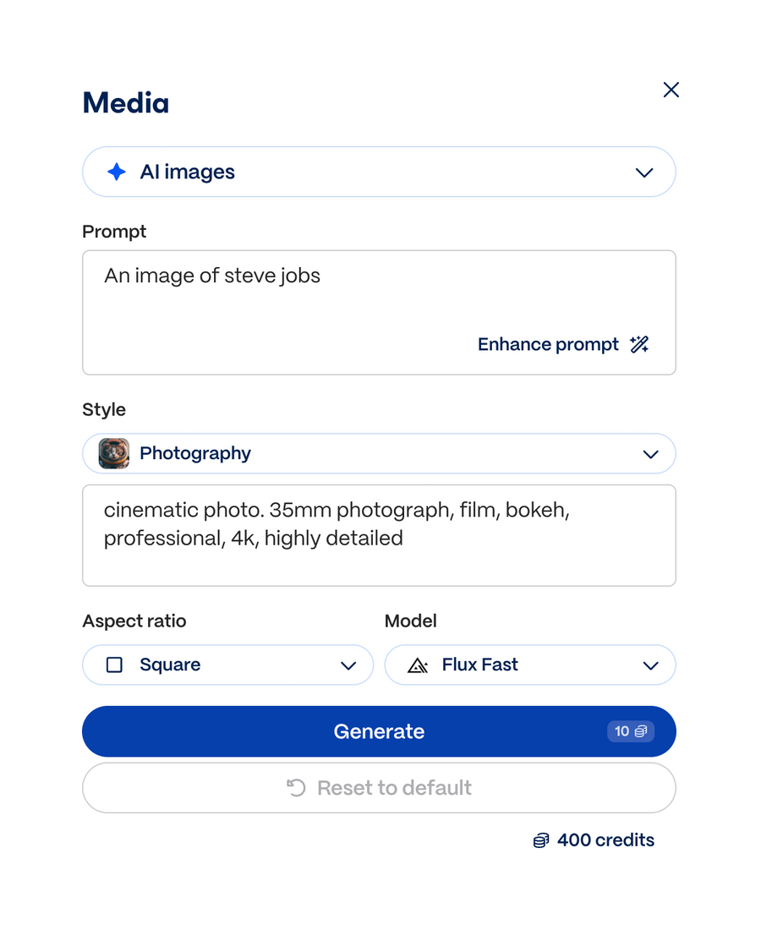761x930 pixels.
Task: Click Reset to default
Action: coord(379,787)
